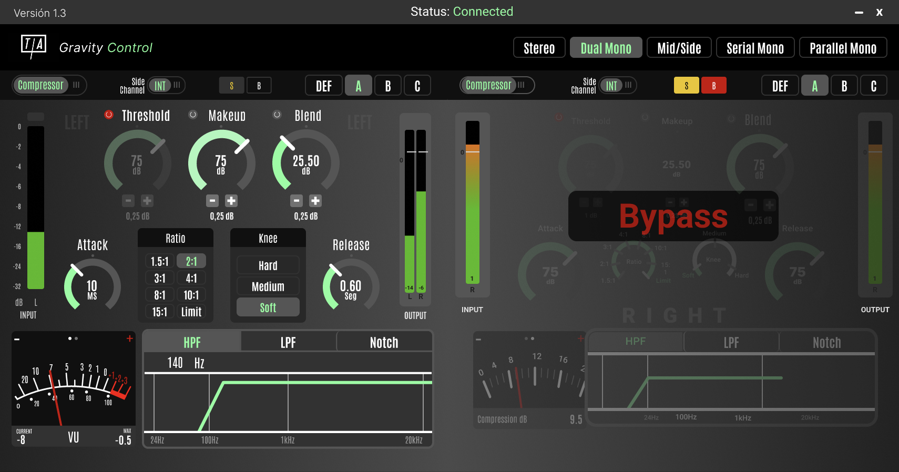Image resolution: width=899 pixels, height=472 pixels.
Task: Select left preset B
Action: [x=388, y=86]
